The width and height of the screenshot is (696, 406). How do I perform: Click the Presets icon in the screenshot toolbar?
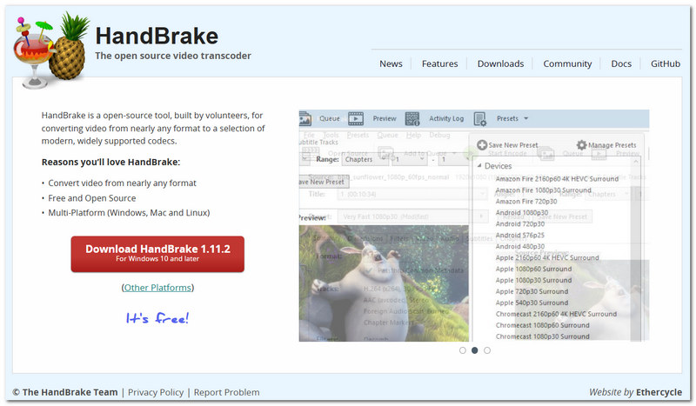point(480,119)
